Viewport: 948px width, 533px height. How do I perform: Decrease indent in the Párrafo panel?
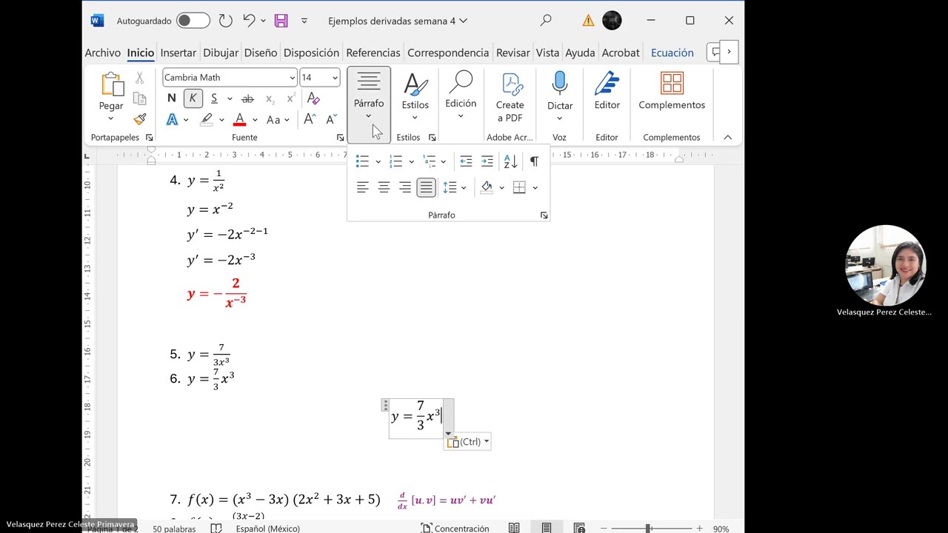[x=466, y=161]
